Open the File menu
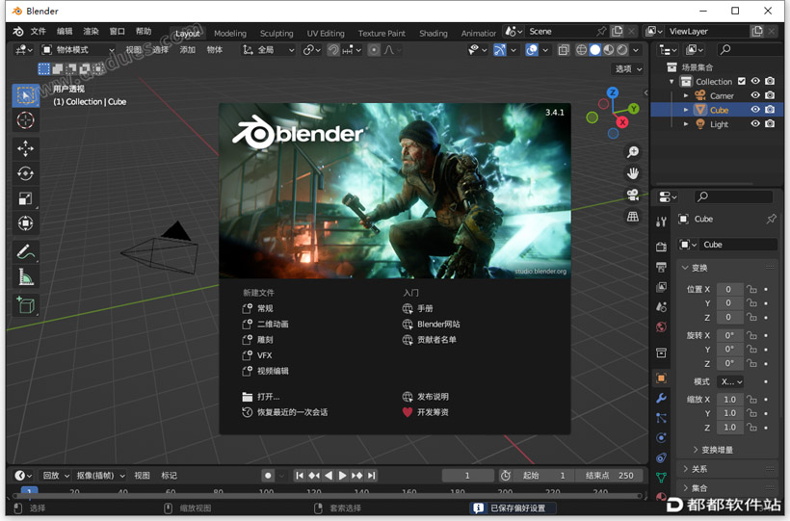The height and width of the screenshot is (521, 790). click(x=38, y=31)
